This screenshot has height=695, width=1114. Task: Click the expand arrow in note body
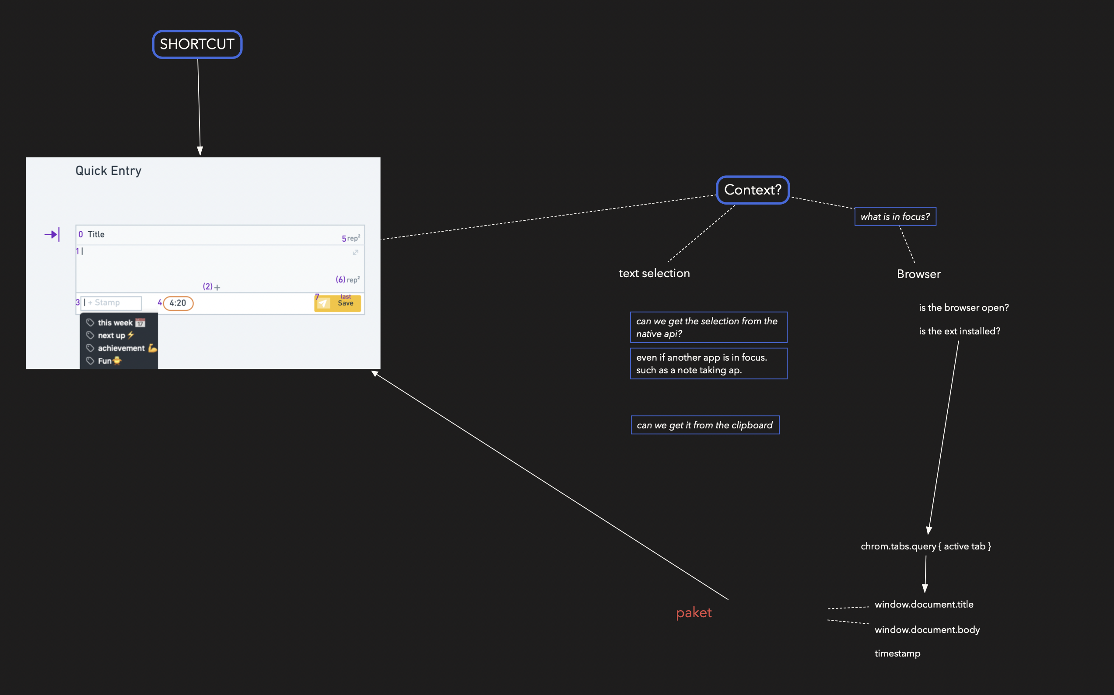355,252
